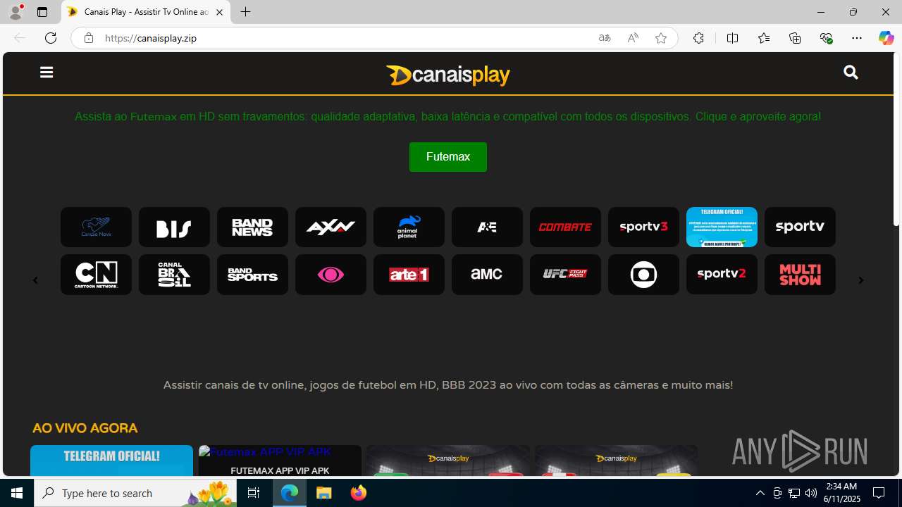Click the canaisplay logo in header
Viewport: 902px width, 507px height.
click(447, 75)
